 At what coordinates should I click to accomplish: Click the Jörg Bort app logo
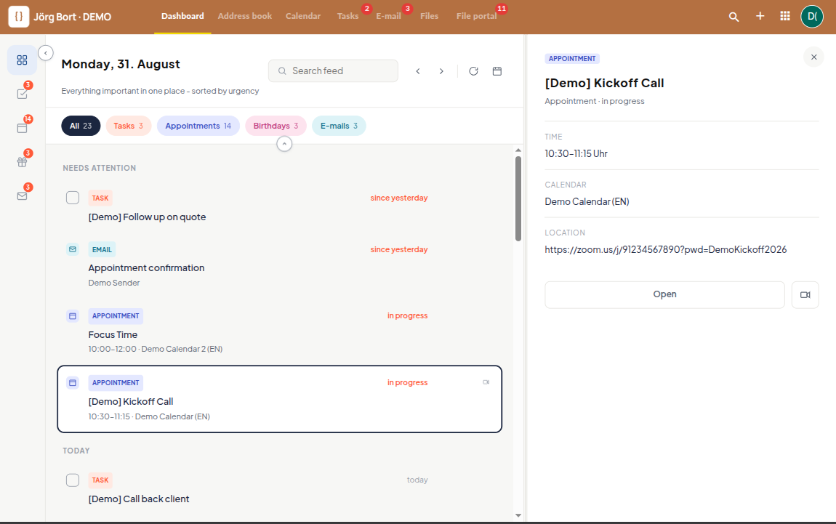pyautogui.click(x=19, y=17)
